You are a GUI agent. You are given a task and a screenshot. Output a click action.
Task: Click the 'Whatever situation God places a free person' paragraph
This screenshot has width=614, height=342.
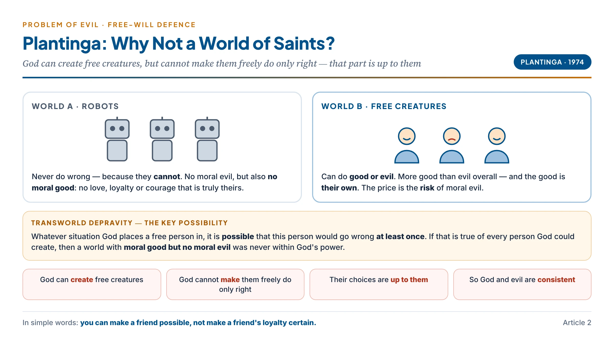[303, 242]
